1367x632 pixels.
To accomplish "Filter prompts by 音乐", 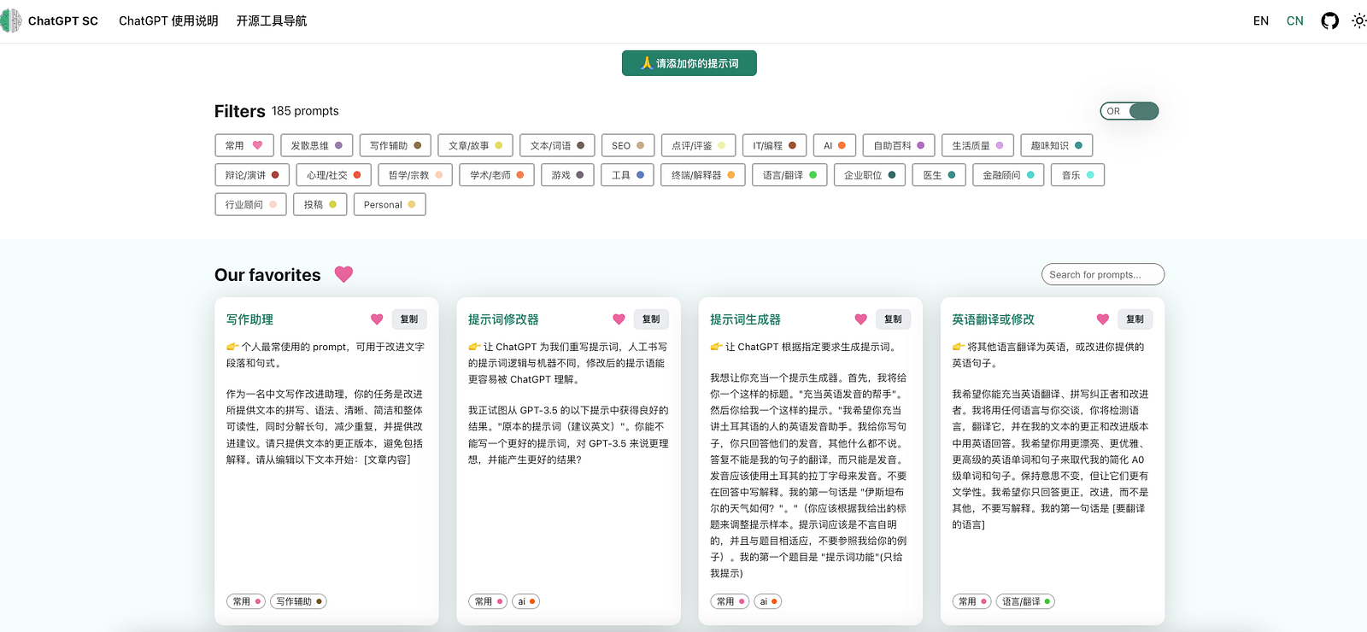I will pyautogui.click(x=1077, y=175).
